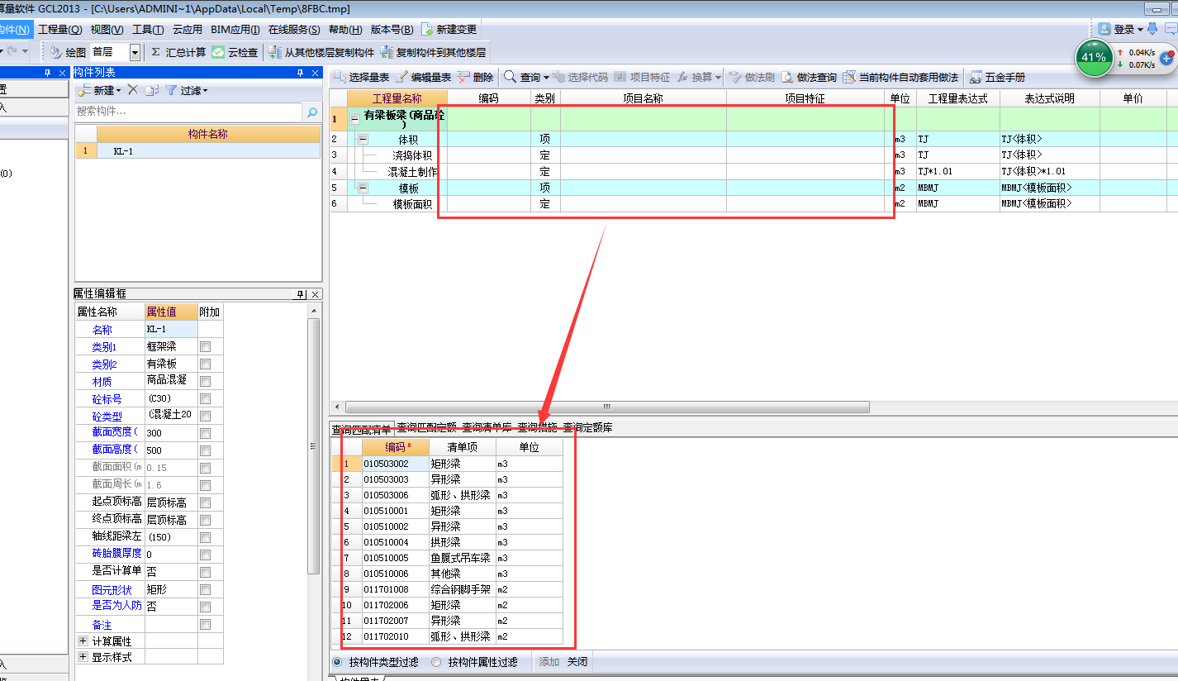Open the 在线服务(S) menu

tap(294, 29)
